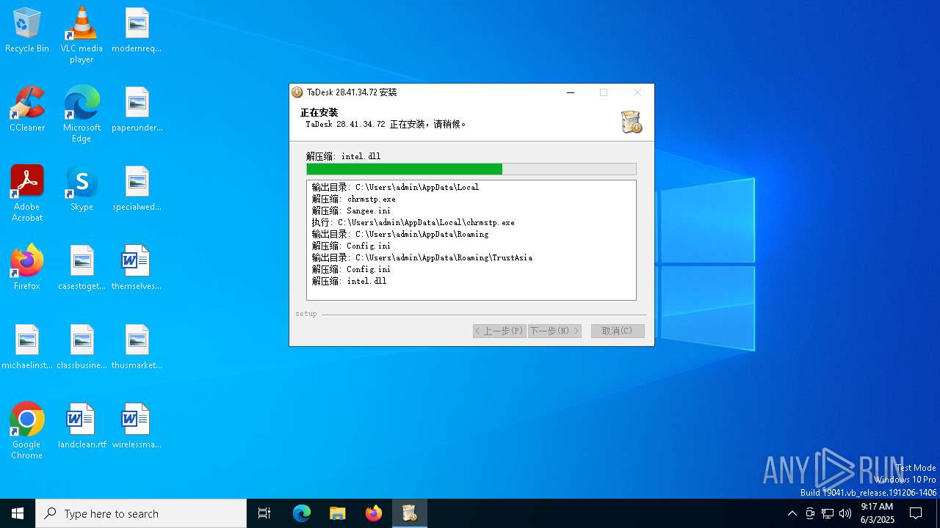
Task: Open Task View on the taskbar
Action: click(264, 513)
